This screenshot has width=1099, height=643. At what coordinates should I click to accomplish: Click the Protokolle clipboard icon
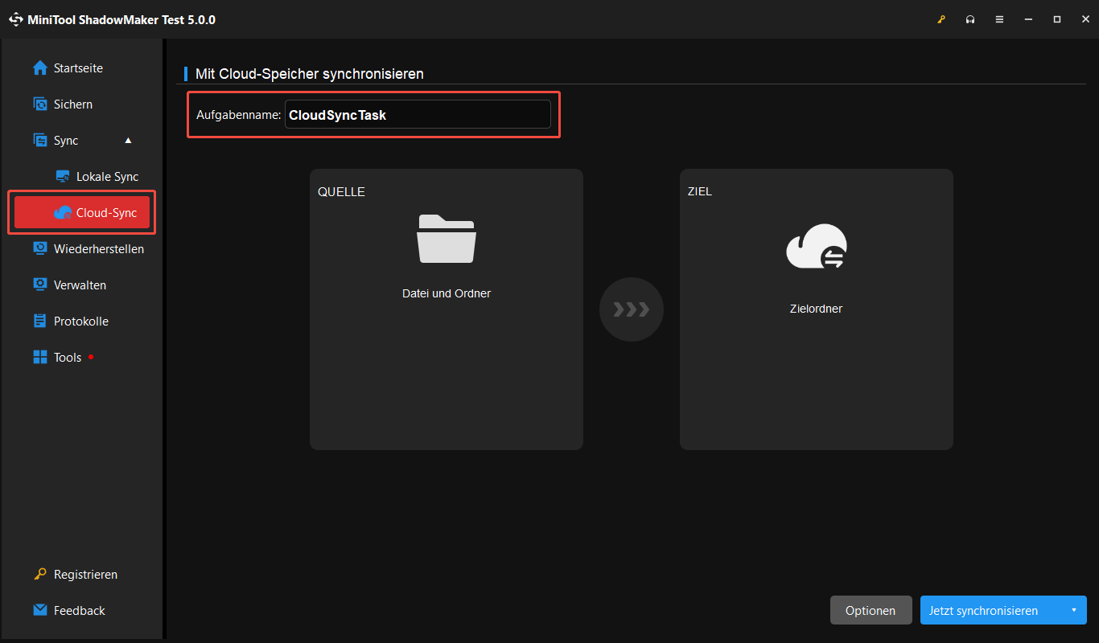(40, 321)
